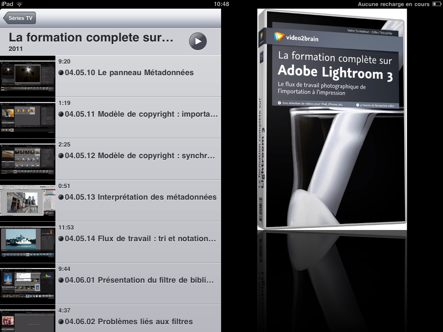The width and height of the screenshot is (443, 332).
Task: Click the 1:19 duration label
Action: pyautogui.click(x=64, y=103)
